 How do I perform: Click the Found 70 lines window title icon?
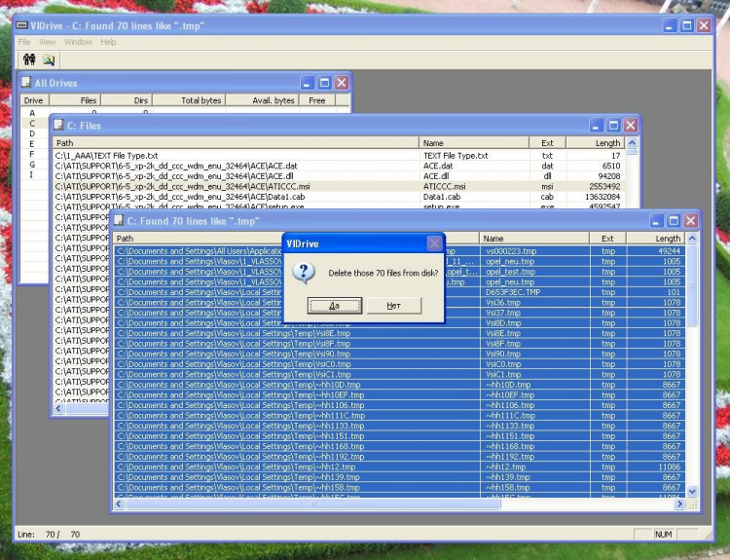[x=119, y=220]
